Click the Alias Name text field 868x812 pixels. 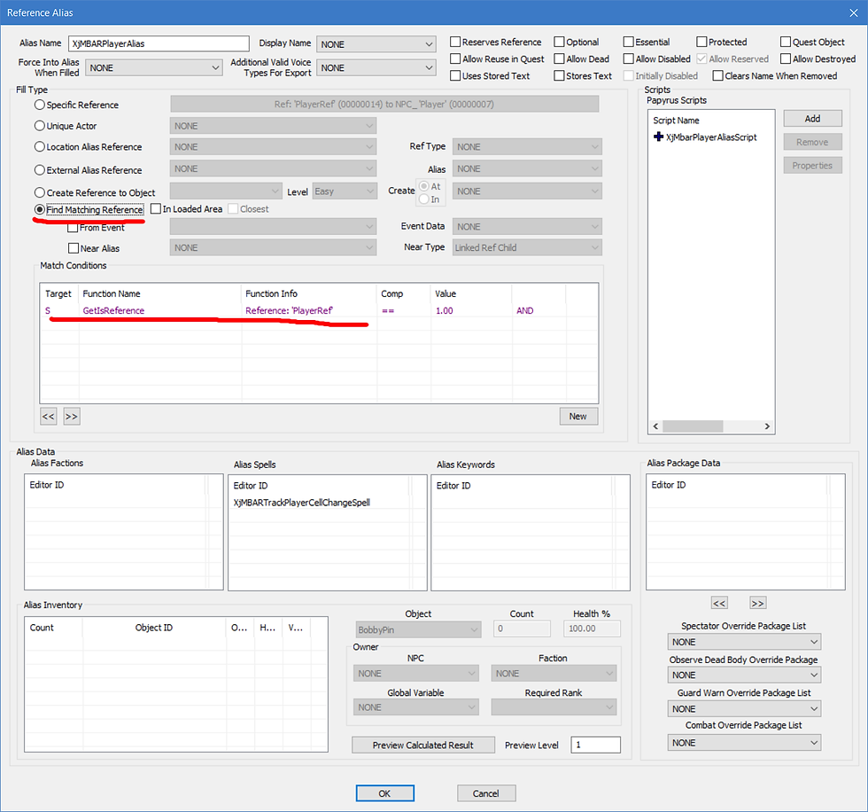pos(159,43)
